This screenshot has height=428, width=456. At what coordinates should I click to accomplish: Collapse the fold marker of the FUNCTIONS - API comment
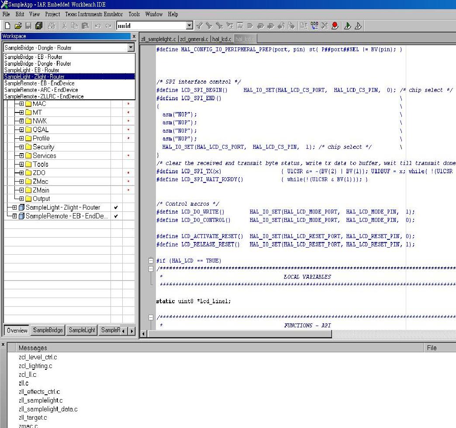click(151, 317)
